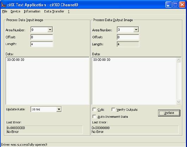Screen dimensions: 187x147
Task: Click the input image Offset field
Action: click(x=42, y=37)
